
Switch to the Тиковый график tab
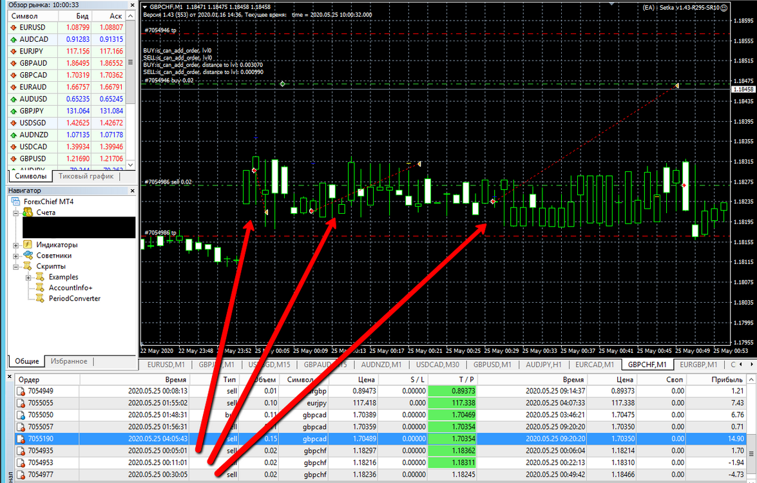(x=86, y=176)
